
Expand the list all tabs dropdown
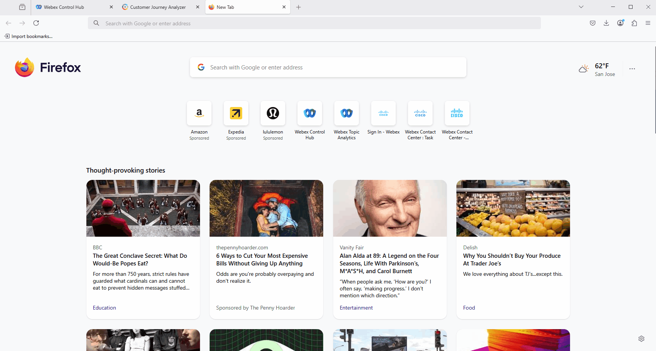click(x=581, y=7)
